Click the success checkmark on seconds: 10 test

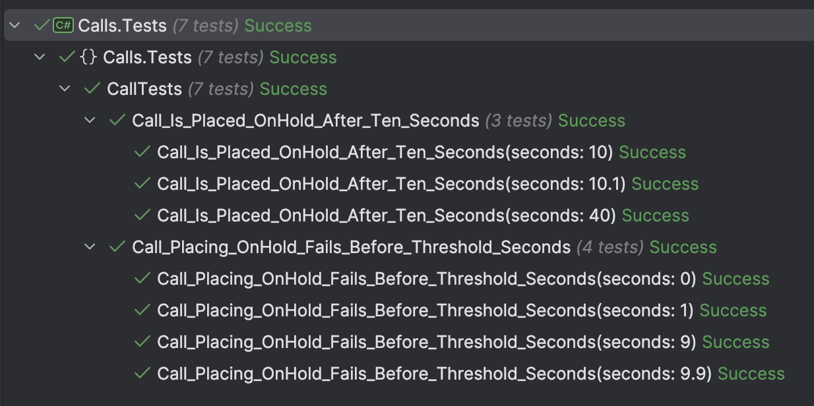coord(141,152)
